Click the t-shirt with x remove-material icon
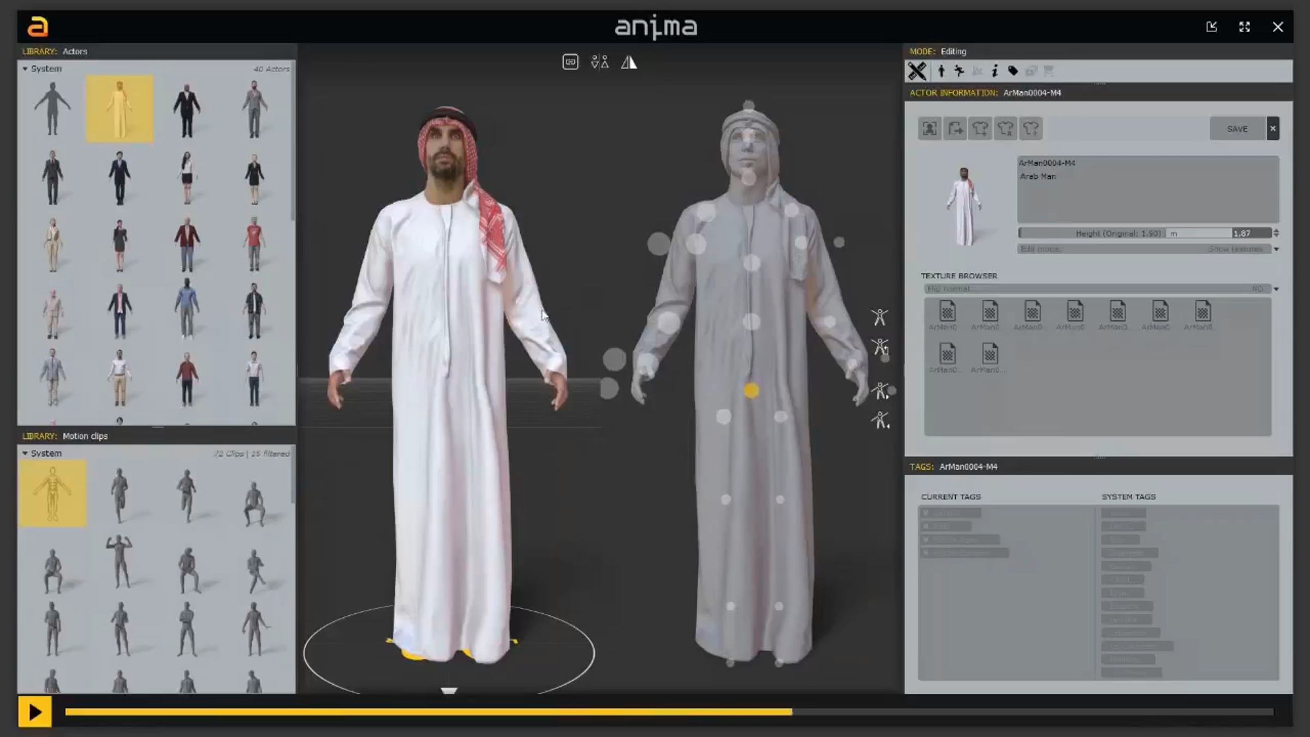Image resolution: width=1310 pixels, height=737 pixels. 1005,129
